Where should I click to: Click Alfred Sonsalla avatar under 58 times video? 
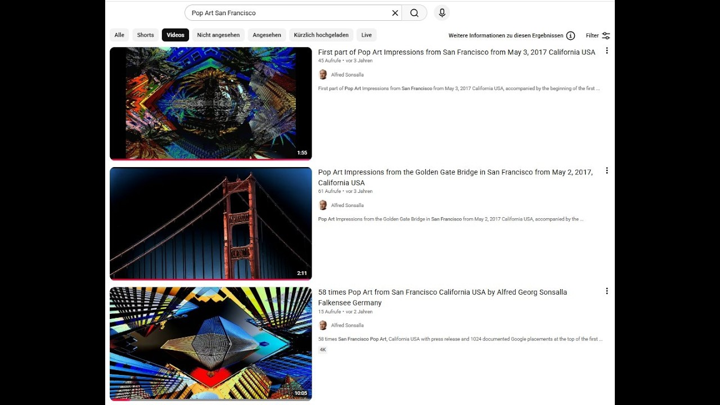click(323, 325)
